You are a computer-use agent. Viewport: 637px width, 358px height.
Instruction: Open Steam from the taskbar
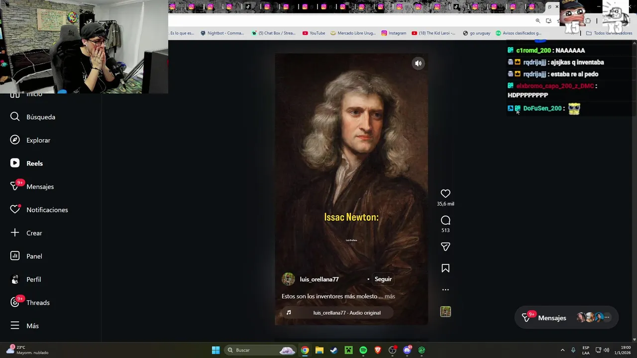click(x=334, y=350)
